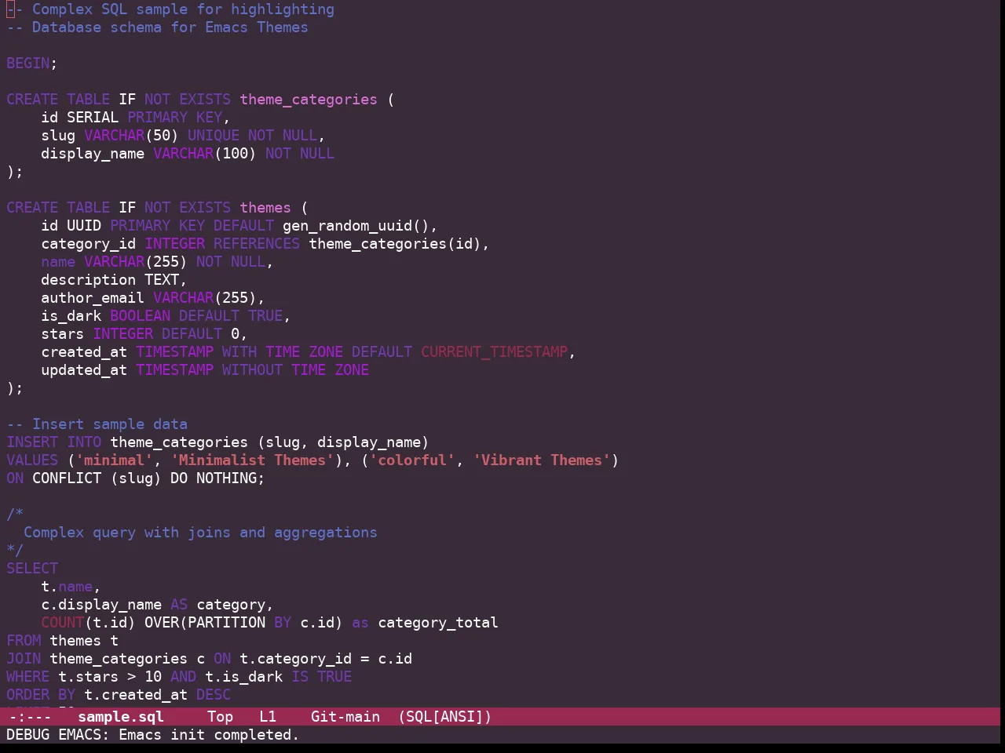Click the 'themes' table name in CREATE TABLE

[265, 207]
